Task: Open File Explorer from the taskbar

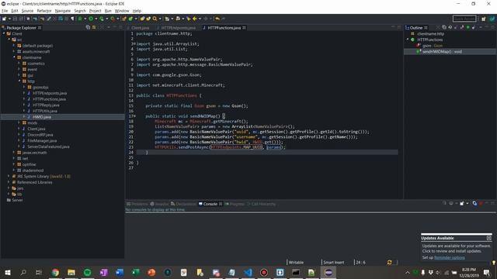Action: pos(71,272)
